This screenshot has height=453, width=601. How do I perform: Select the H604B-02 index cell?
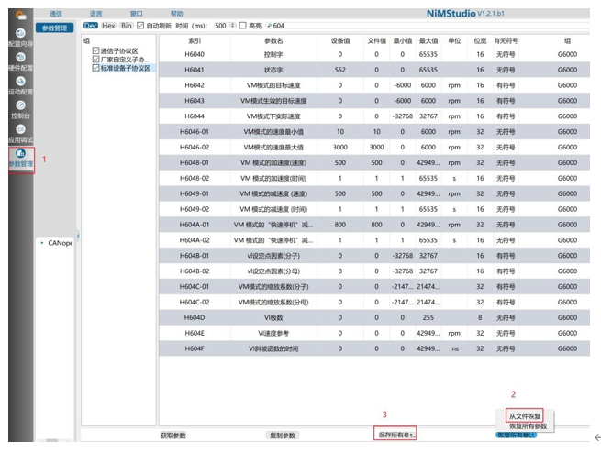point(195,271)
